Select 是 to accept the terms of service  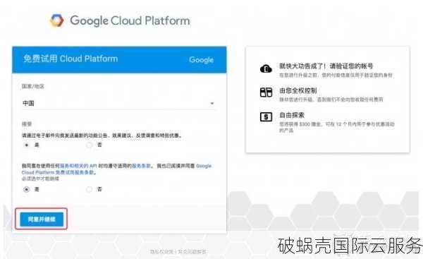[27, 189]
